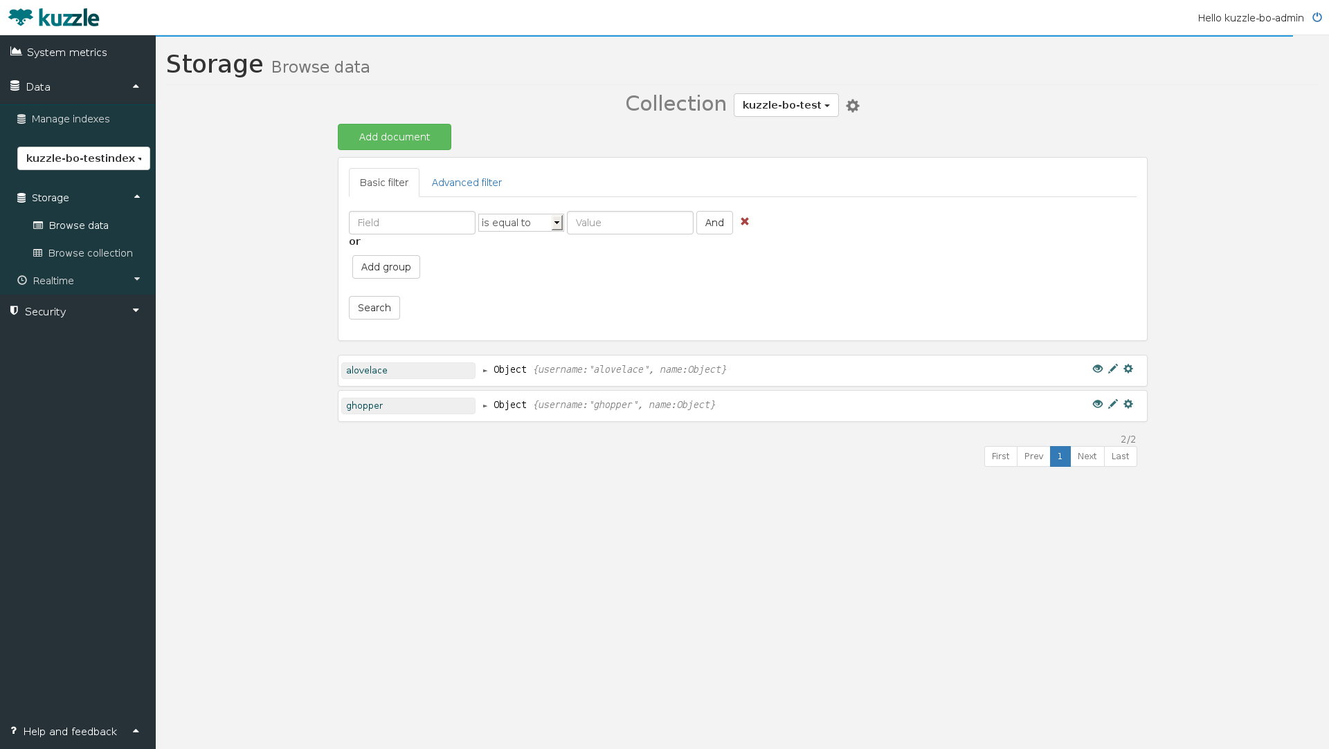Click the Storage database icon
This screenshot has width=1329, height=749.
[x=21, y=198]
